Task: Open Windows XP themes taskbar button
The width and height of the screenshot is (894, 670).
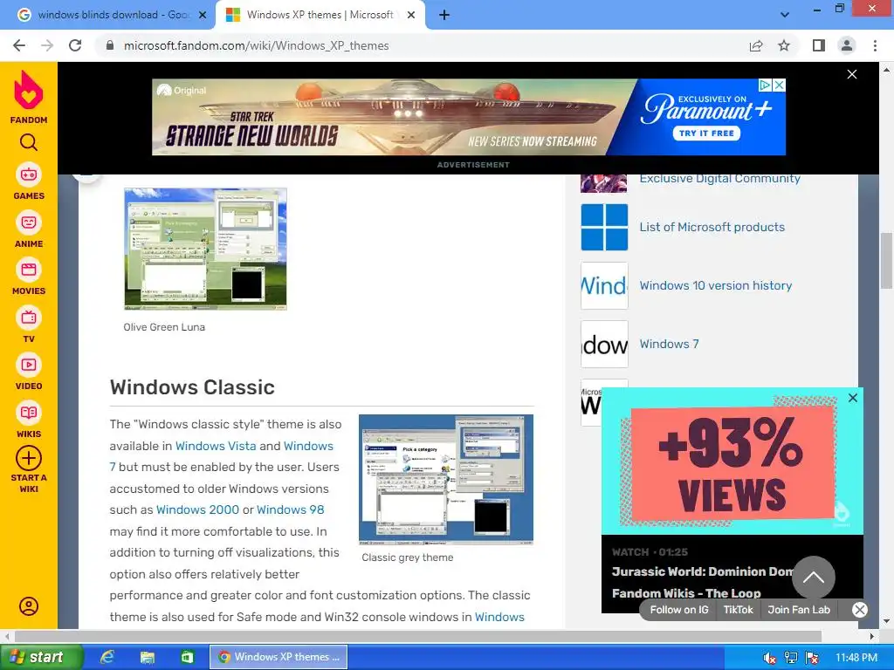Action: 279,657
